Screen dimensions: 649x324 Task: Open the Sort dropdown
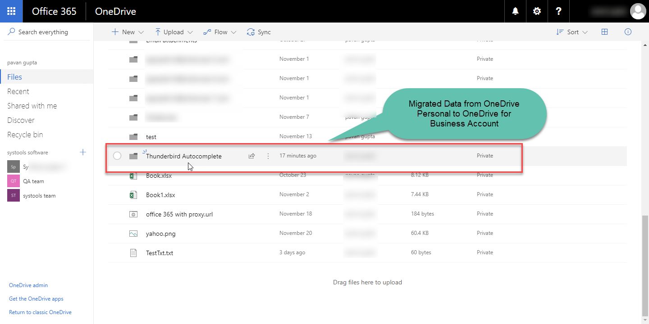click(x=572, y=32)
